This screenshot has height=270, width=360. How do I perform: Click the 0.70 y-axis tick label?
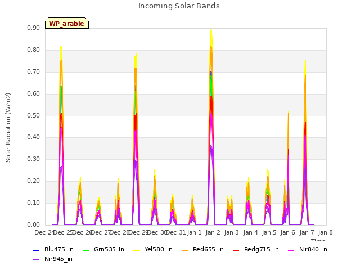pyautogui.click(x=34, y=71)
